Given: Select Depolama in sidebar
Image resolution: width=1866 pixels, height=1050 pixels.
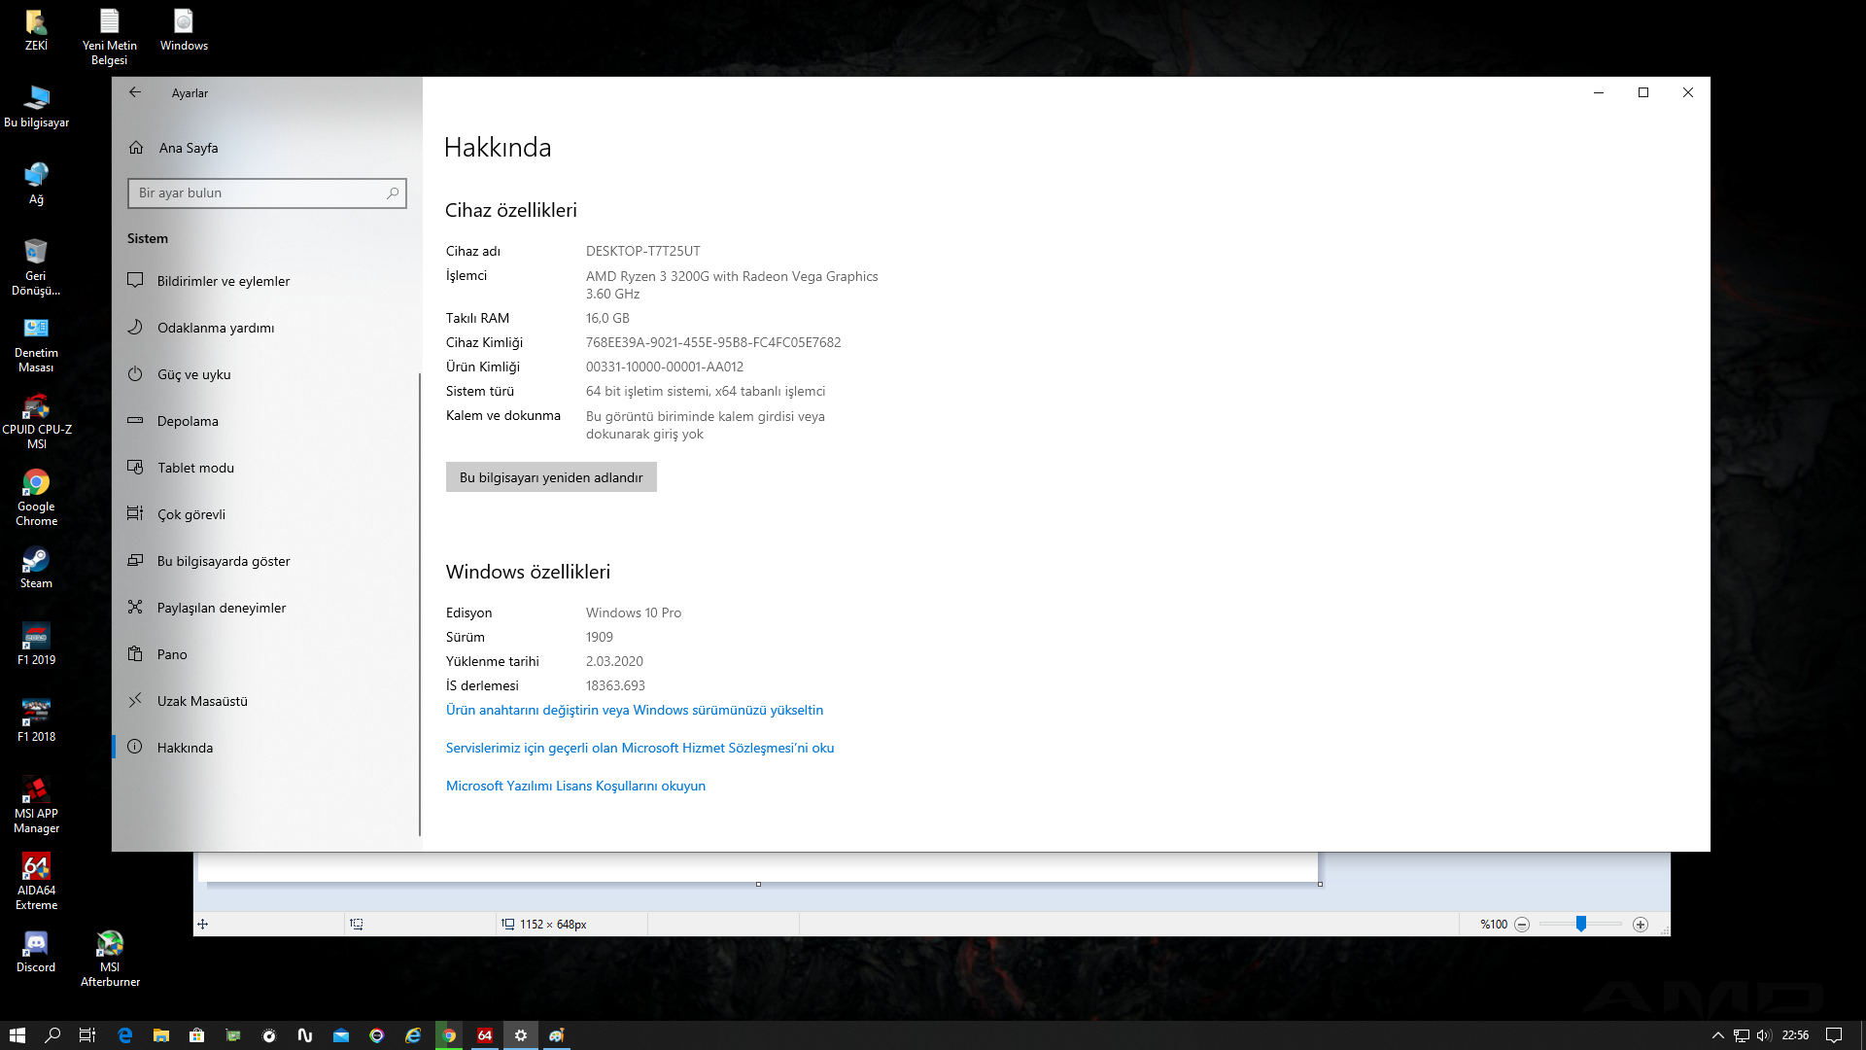Looking at the screenshot, I should click(188, 421).
